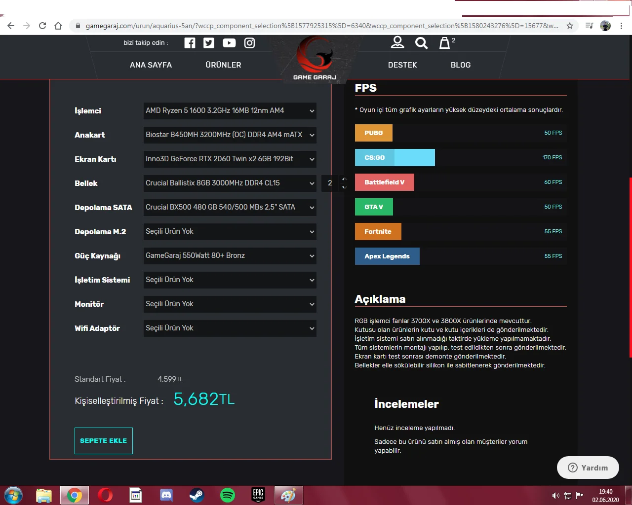Viewport: 632px width, 505px height.
Task: Open the Güç Kaynağı power supply dropdown
Action: pyautogui.click(x=230, y=256)
